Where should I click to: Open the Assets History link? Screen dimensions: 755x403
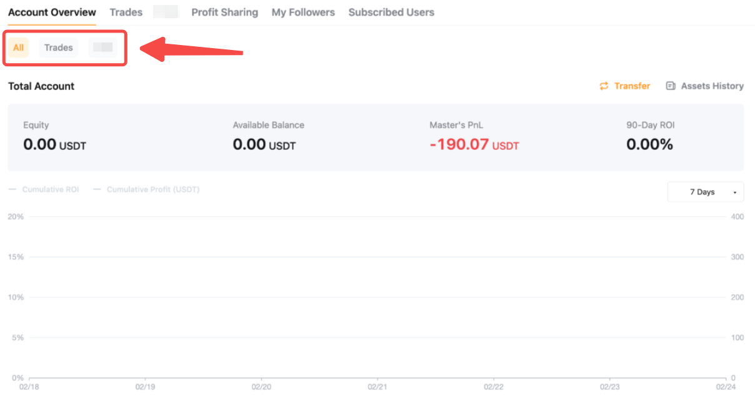[712, 86]
